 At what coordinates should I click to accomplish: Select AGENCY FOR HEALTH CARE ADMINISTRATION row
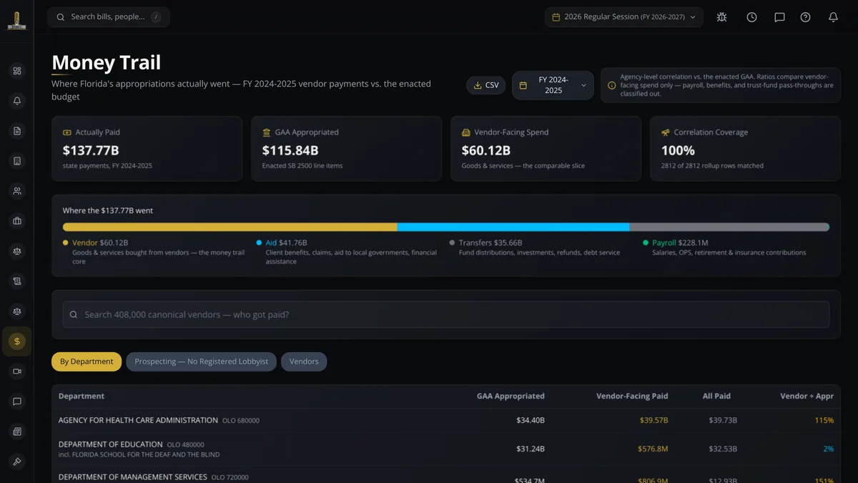pos(446,421)
